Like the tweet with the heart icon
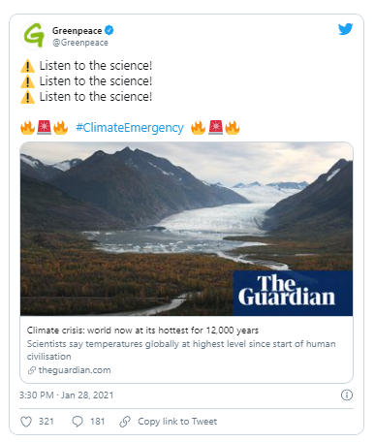375x442 pixels. click(x=26, y=422)
